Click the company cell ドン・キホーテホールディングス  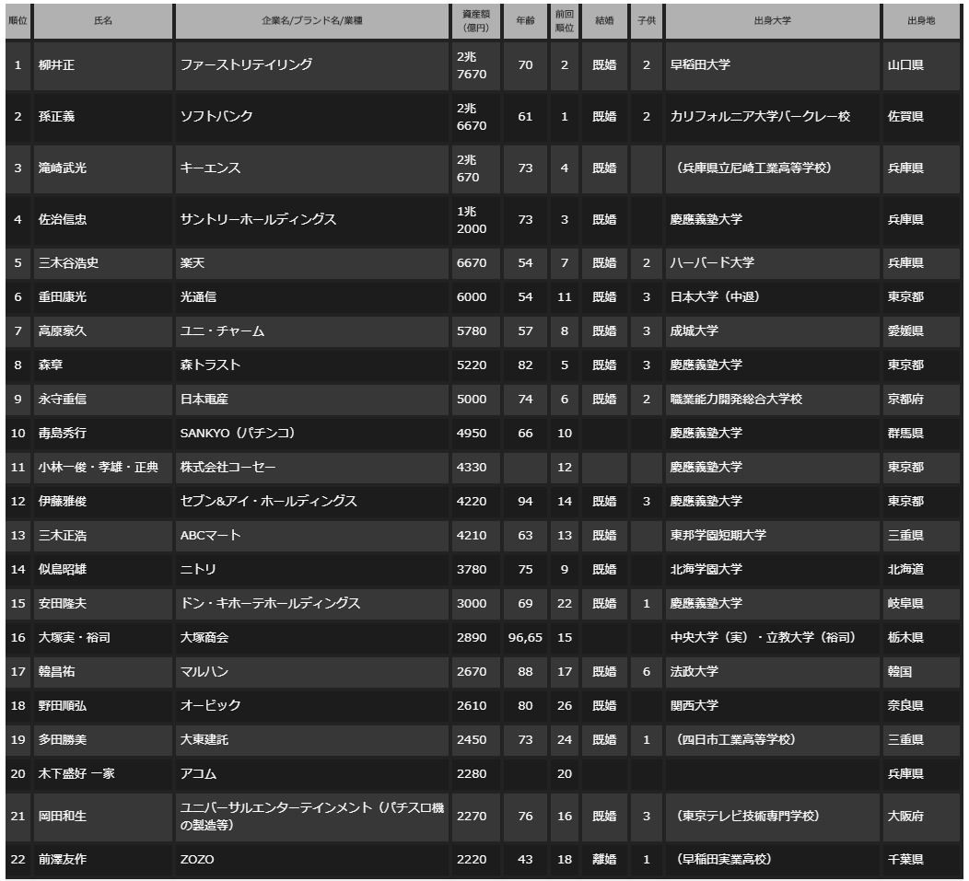click(312, 603)
